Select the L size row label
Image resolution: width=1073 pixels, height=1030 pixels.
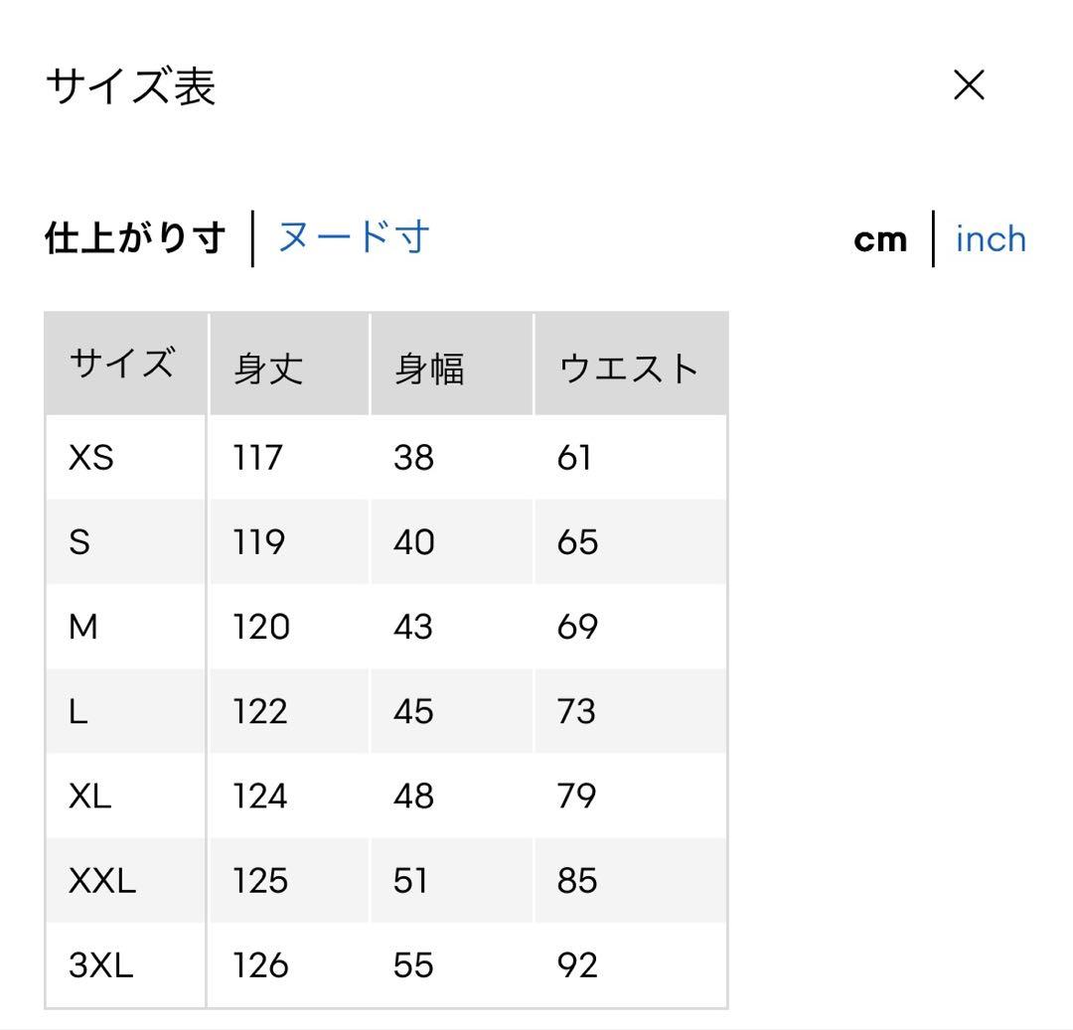tap(78, 711)
